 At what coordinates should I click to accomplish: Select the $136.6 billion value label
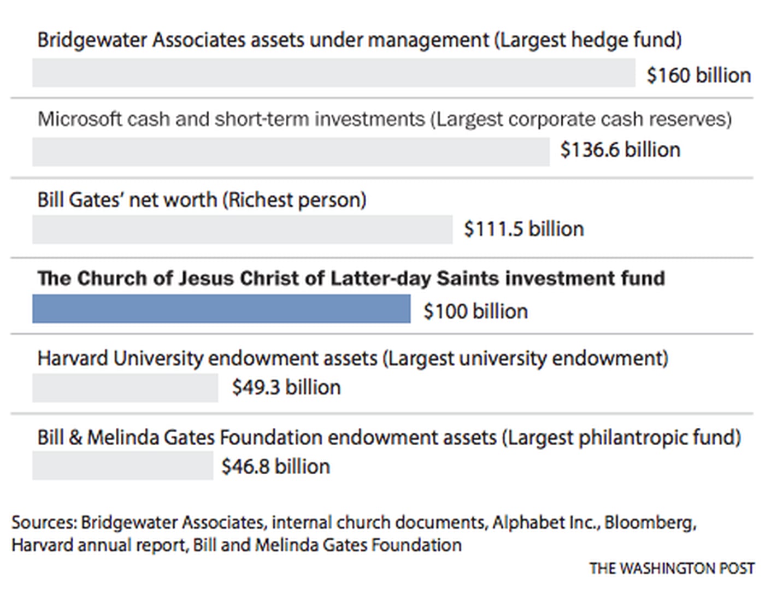(620, 150)
